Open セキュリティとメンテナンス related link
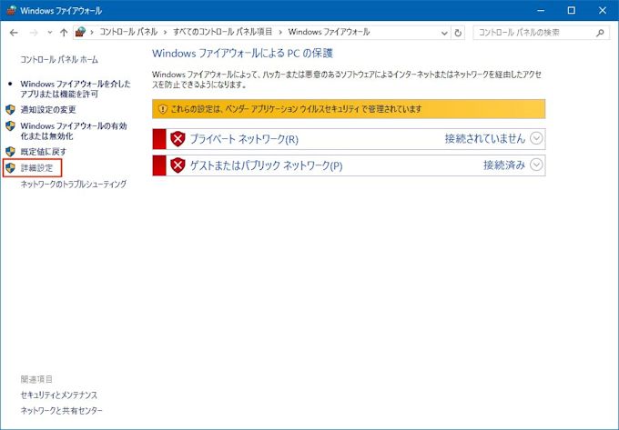Viewport: 619px width, 430px height. [59, 395]
